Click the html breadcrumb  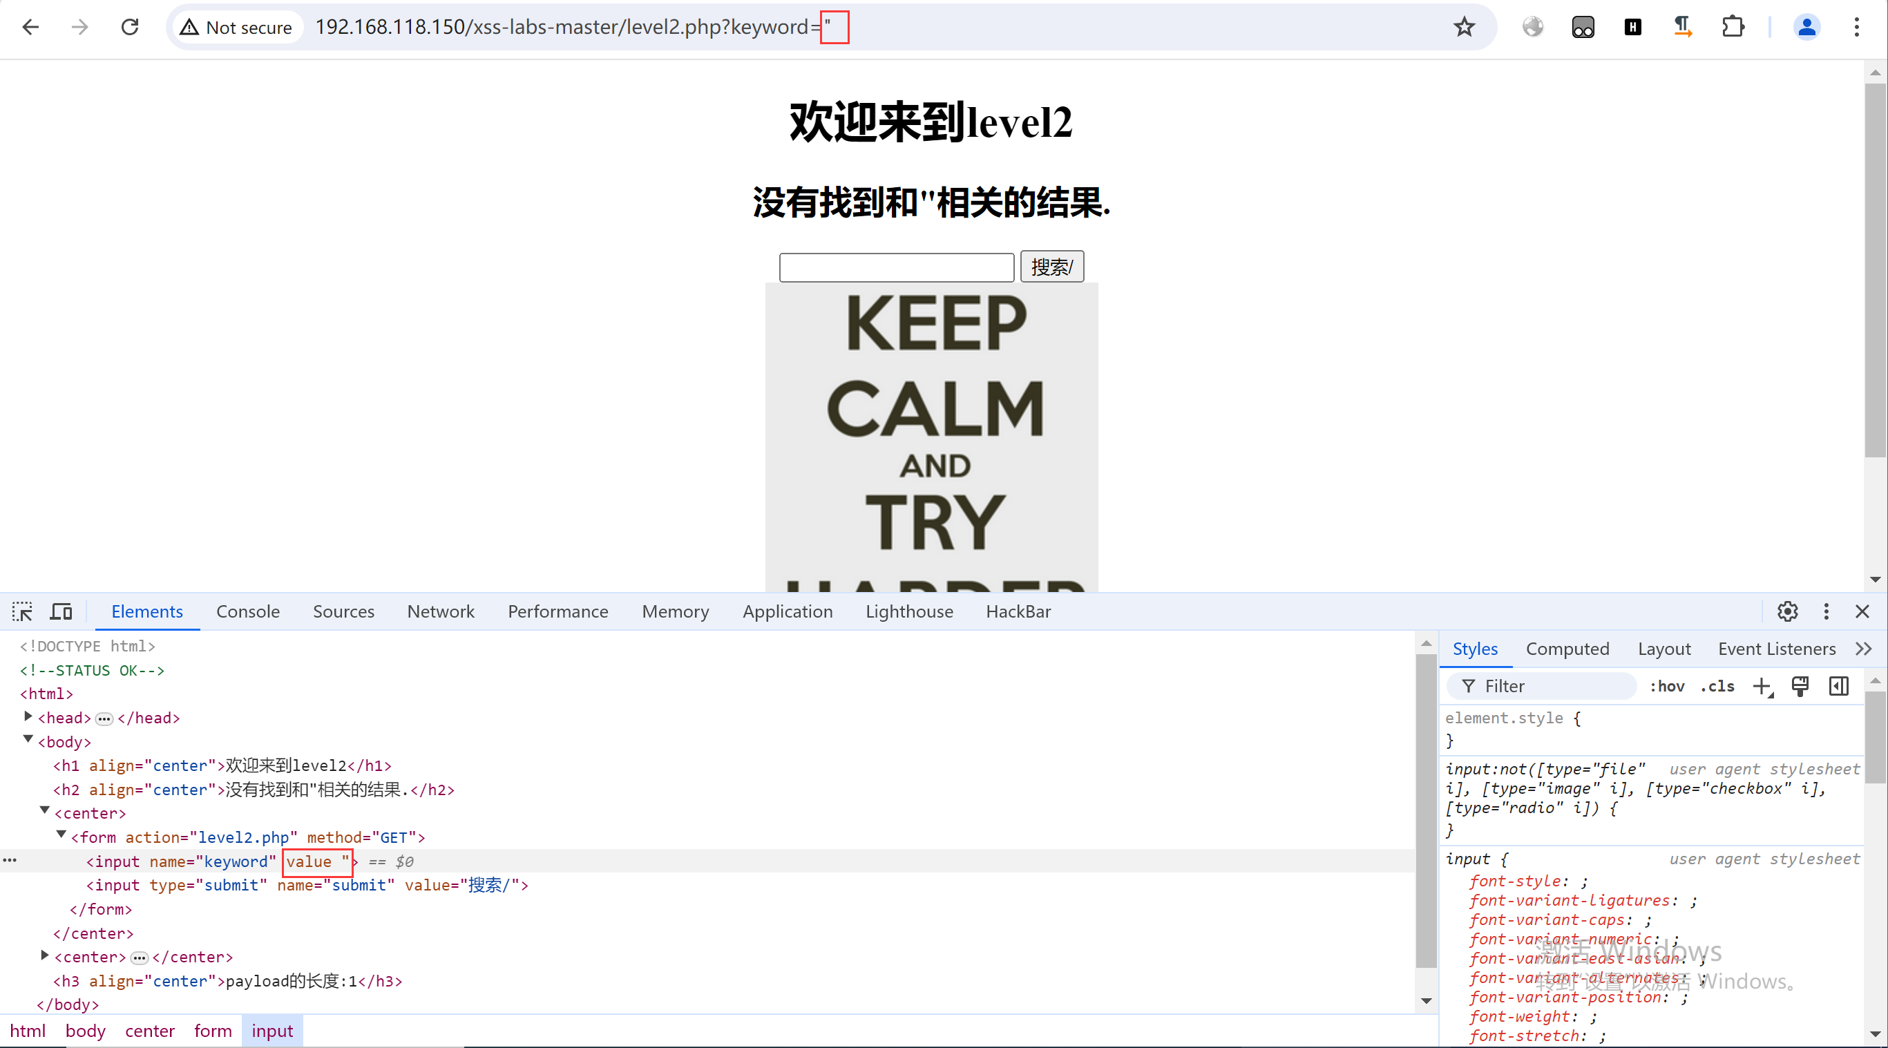[x=28, y=1031]
